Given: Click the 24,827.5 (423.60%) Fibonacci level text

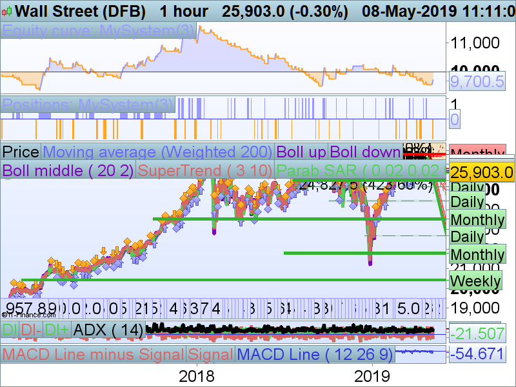Looking at the screenshot, I should point(365,185).
